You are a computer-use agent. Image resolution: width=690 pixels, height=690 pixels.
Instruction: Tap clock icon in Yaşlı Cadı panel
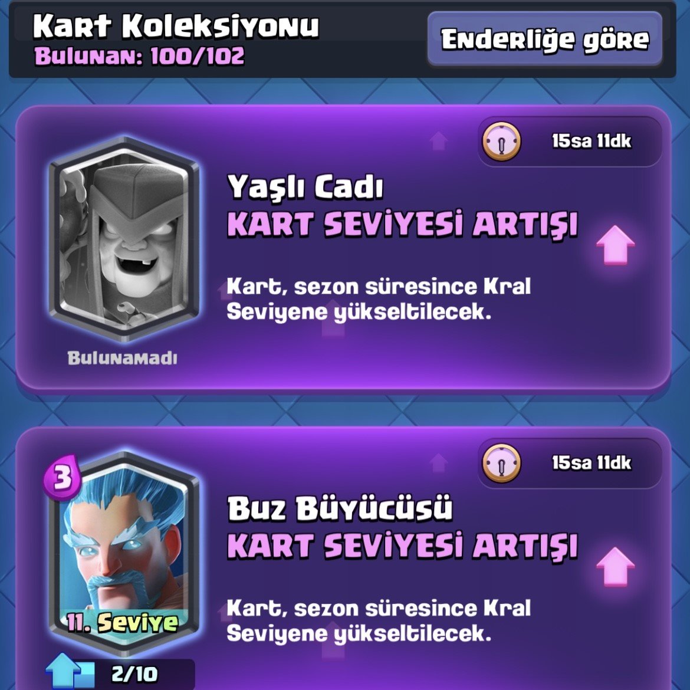(x=501, y=142)
